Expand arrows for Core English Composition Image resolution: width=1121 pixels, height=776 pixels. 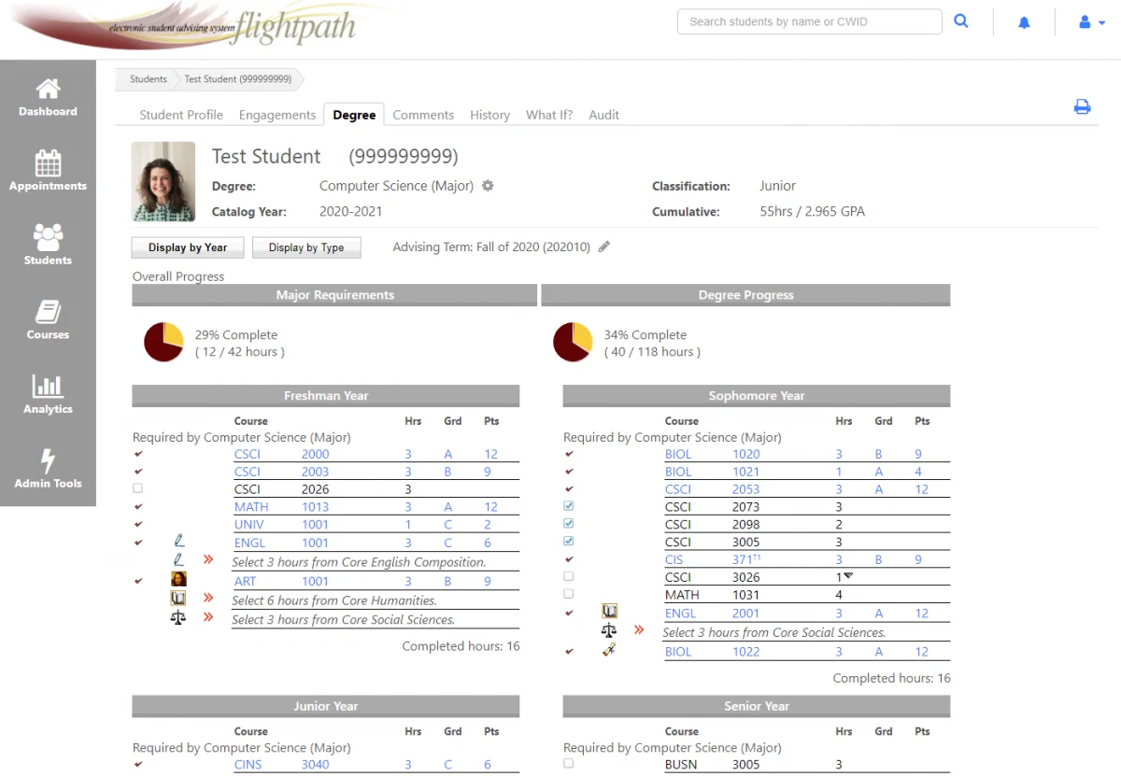click(208, 560)
